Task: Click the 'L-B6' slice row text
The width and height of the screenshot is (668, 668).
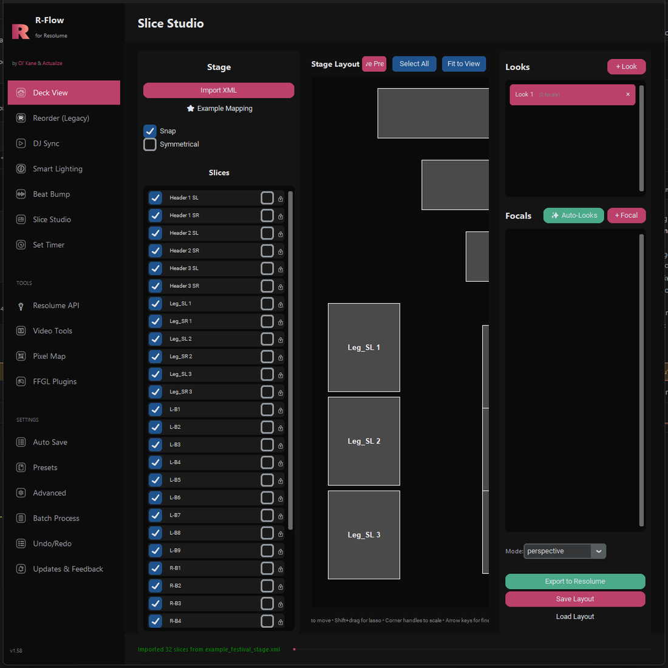Action: point(175,497)
